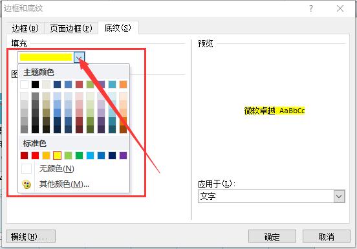Select light blue standard color
Viewport: 357px width, 249px height.
coord(90,155)
